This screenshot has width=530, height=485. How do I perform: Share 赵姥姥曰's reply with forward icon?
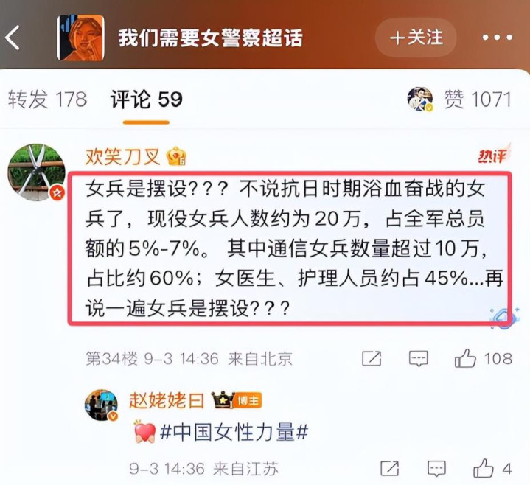pos(389,469)
